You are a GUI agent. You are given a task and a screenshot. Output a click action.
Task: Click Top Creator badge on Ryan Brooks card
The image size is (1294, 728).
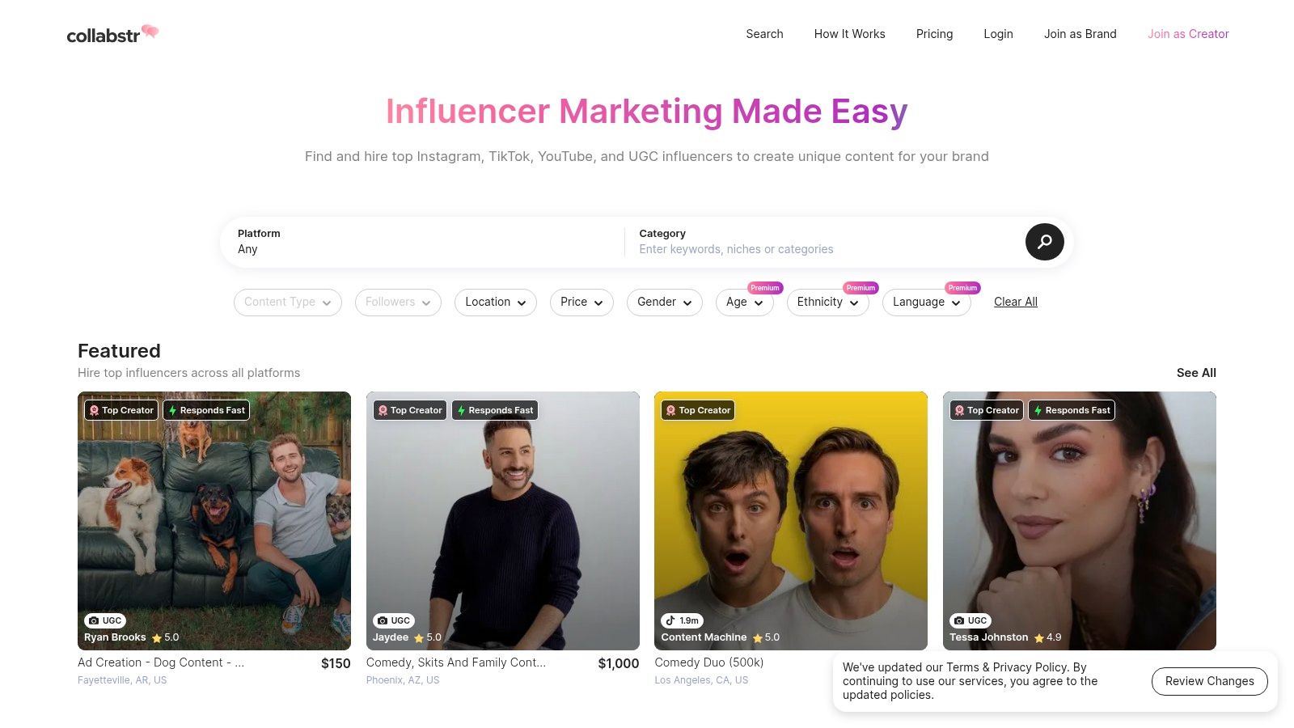[x=121, y=410]
